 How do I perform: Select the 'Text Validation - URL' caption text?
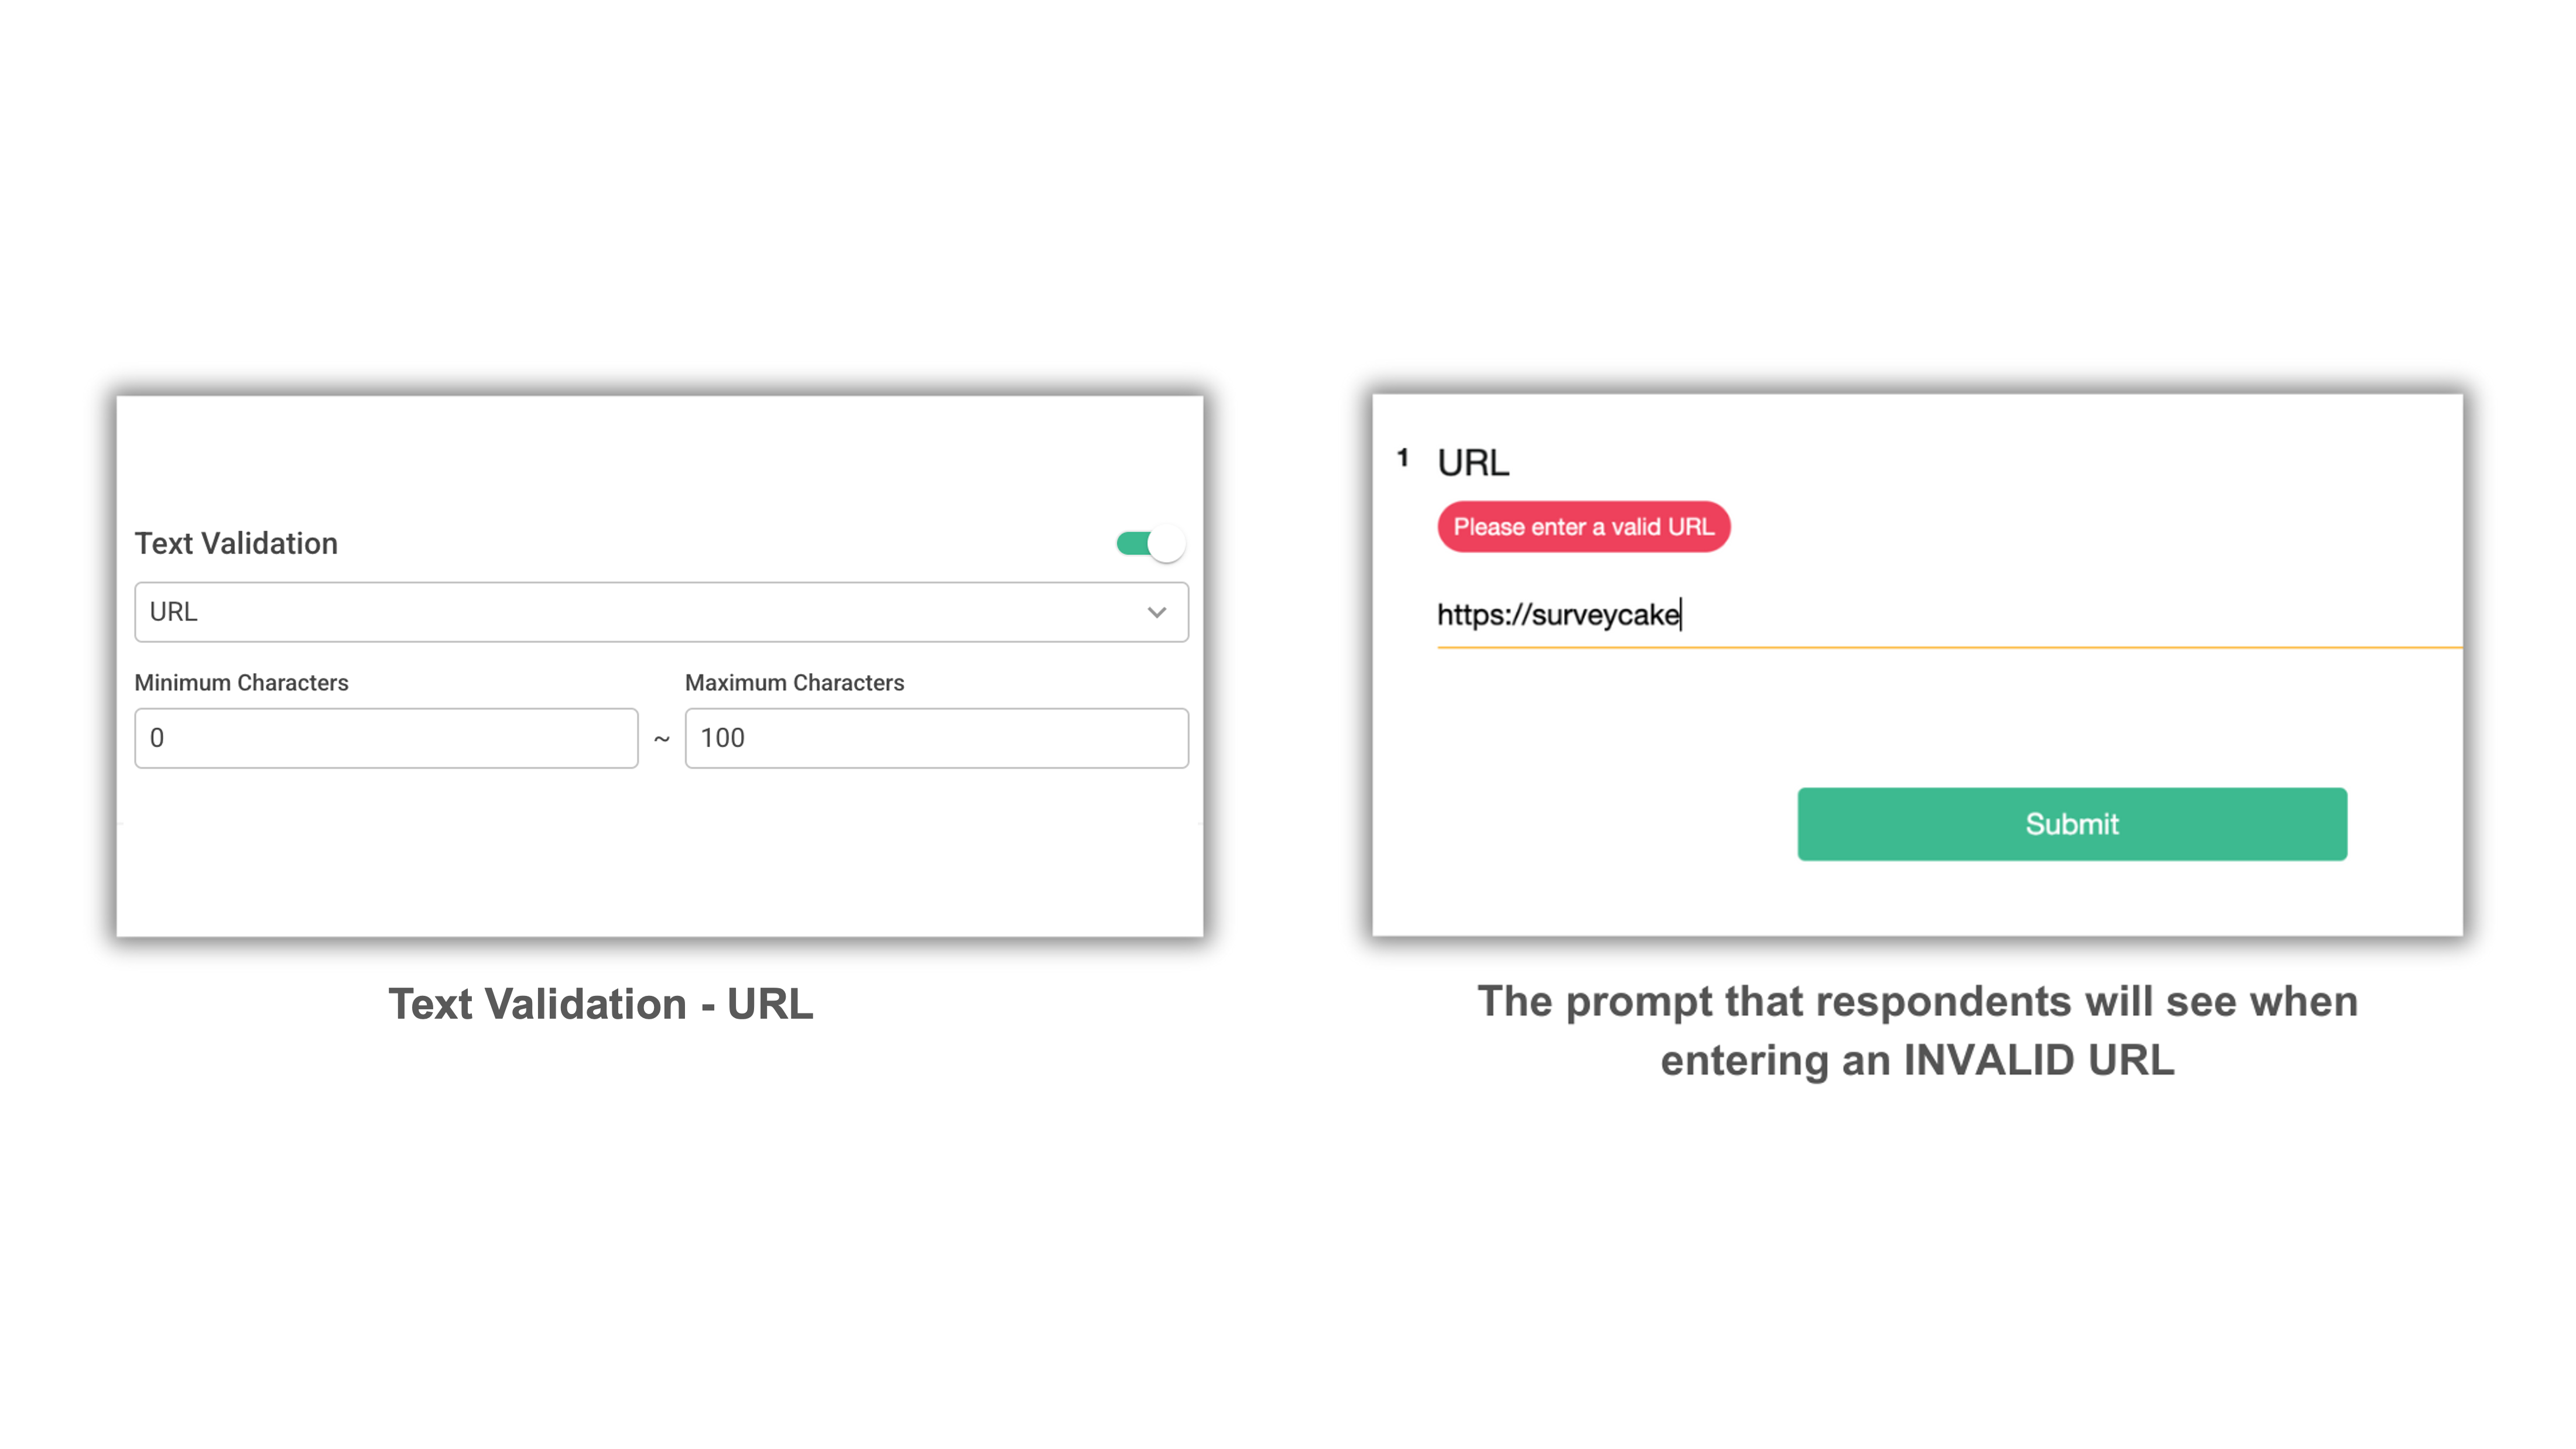(x=601, y=1003)
